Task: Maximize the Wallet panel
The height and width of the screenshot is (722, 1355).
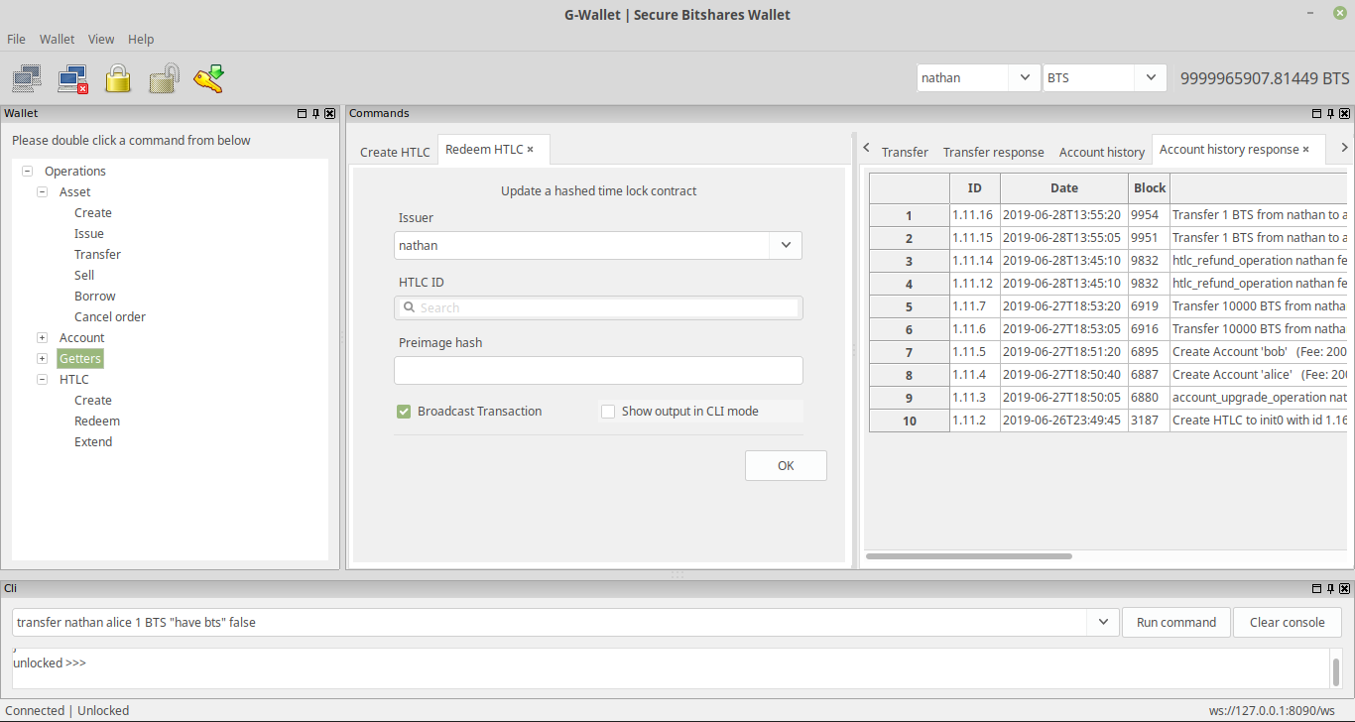Action: [x=303, y=114]
